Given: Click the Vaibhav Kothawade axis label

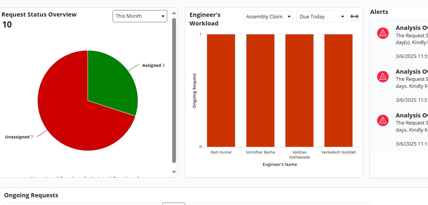Looking at the screenshot, I should 299,155.
